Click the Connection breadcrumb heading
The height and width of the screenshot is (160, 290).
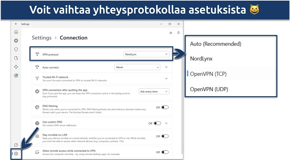74,38
